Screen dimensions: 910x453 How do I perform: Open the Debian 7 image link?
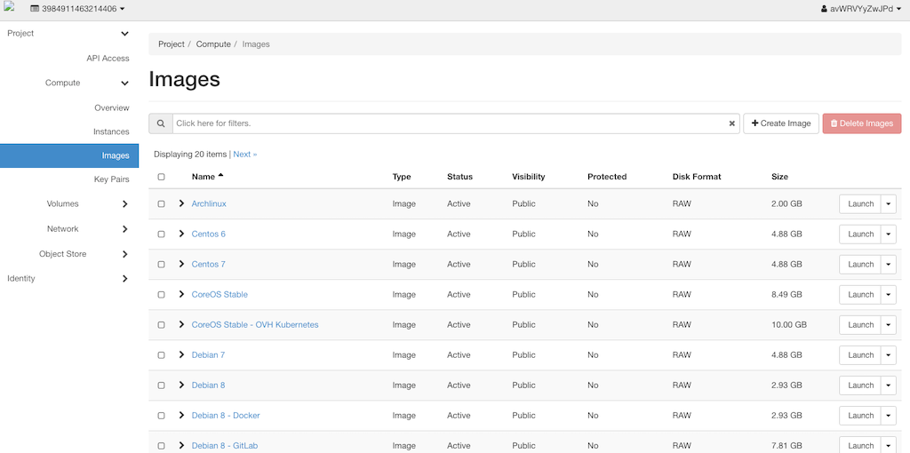pyautogui.click(x=208, y=355)
